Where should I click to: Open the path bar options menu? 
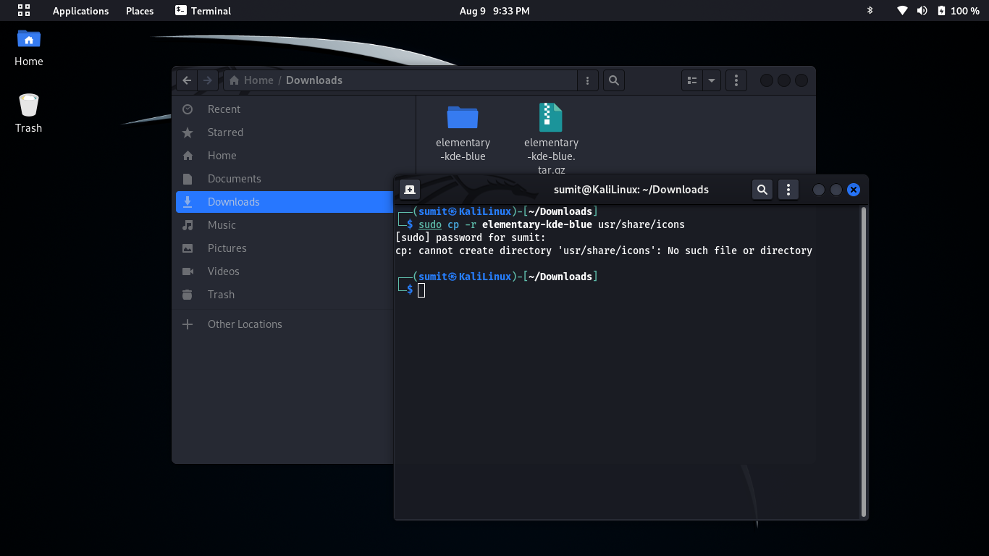click(587, 80)
